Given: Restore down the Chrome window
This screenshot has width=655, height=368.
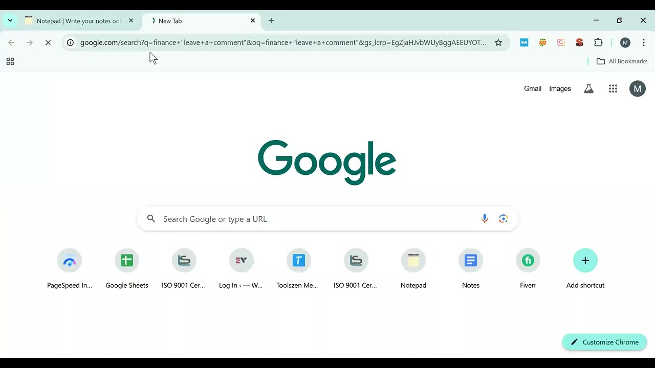Looking at the screenshot, I should coord(620,20).
